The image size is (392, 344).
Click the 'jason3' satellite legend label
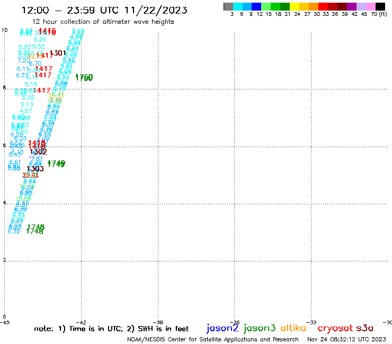[x=260, y=328]
